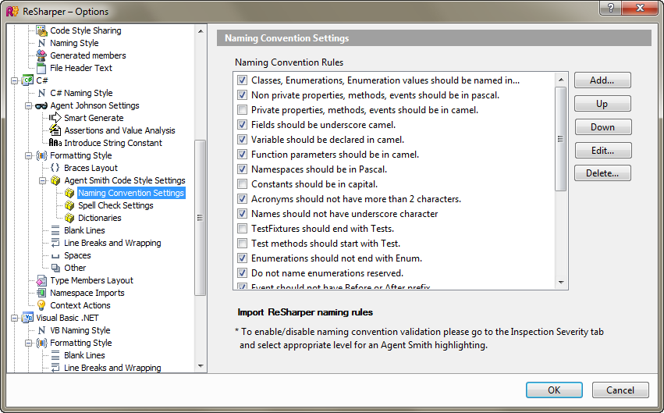Image resolution: width=664 pixels, height=413 pixels.
Task: Click the Spaces icon
Action: (55, 256)
